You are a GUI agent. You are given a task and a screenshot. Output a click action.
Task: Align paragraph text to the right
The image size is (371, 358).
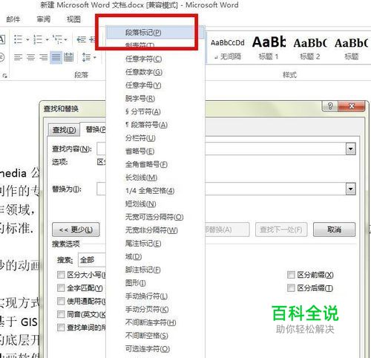44,57
